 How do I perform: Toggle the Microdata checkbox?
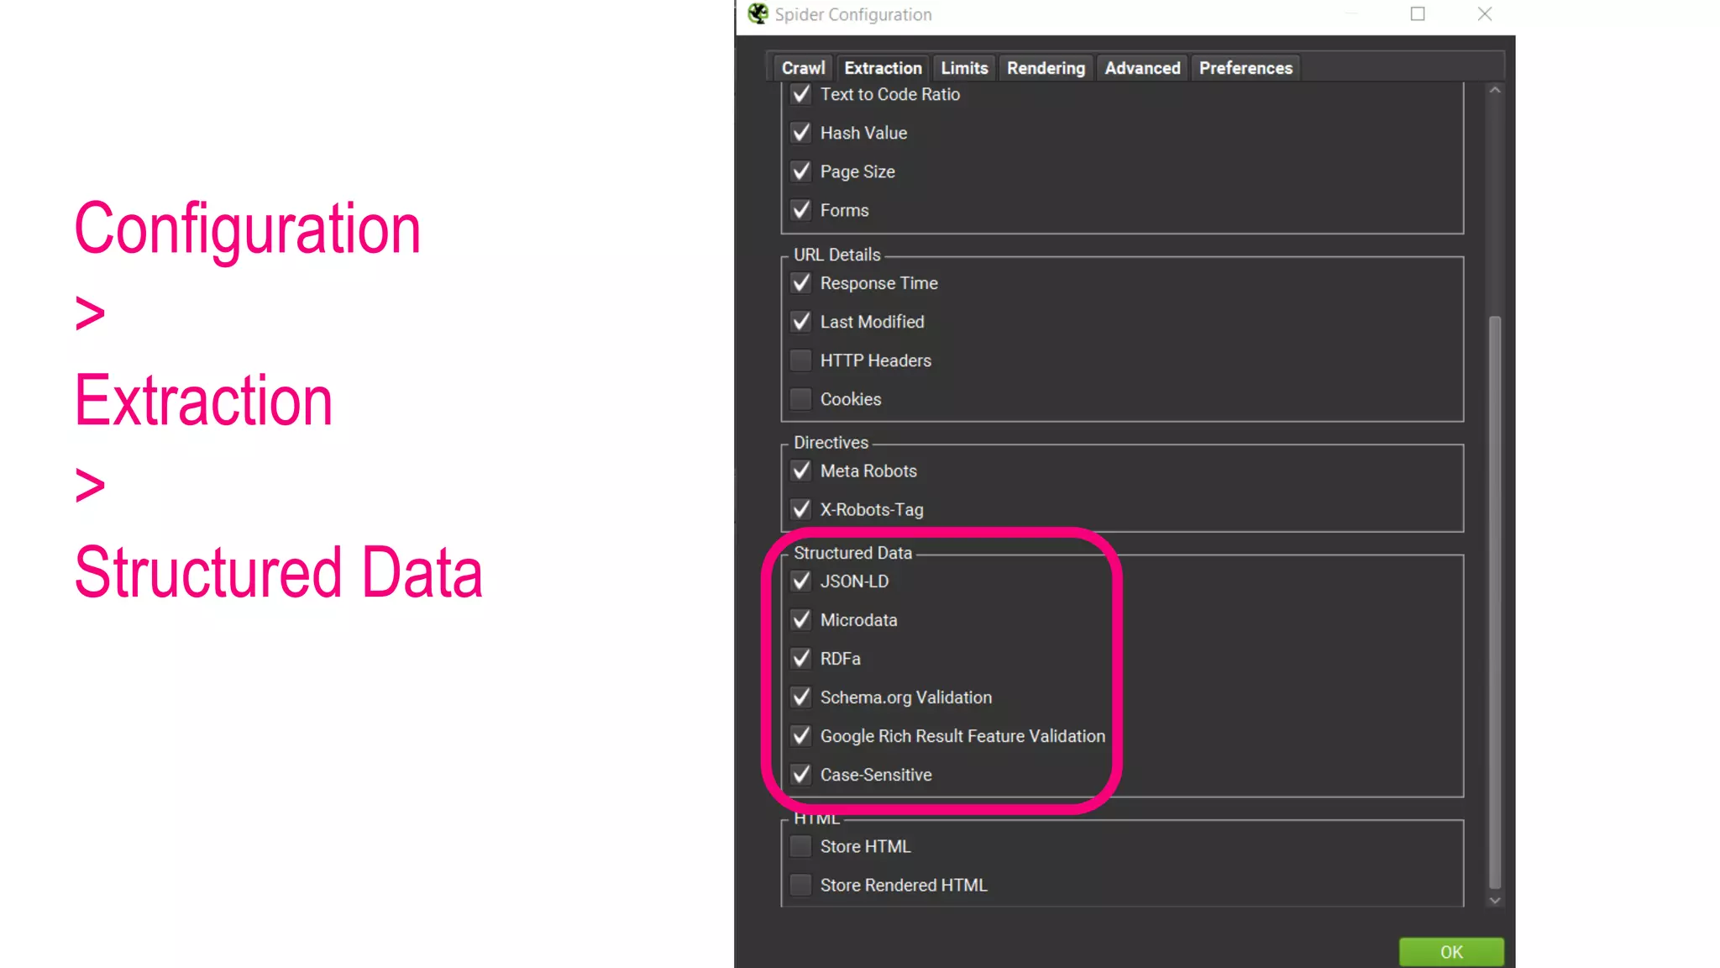click(801, 620)
